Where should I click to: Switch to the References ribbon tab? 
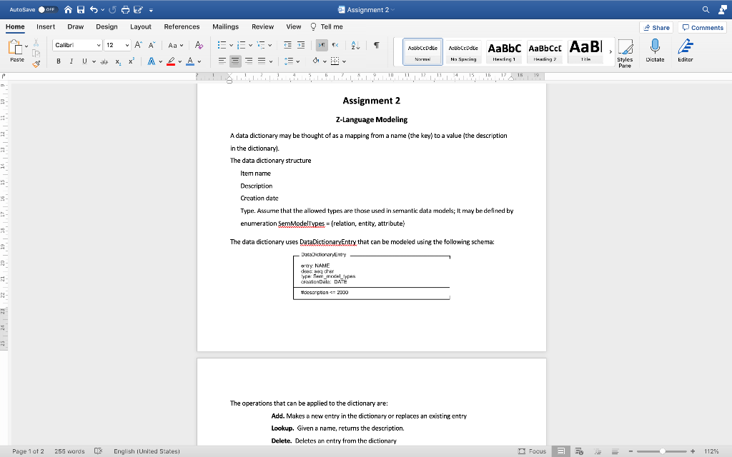(182, 26)
